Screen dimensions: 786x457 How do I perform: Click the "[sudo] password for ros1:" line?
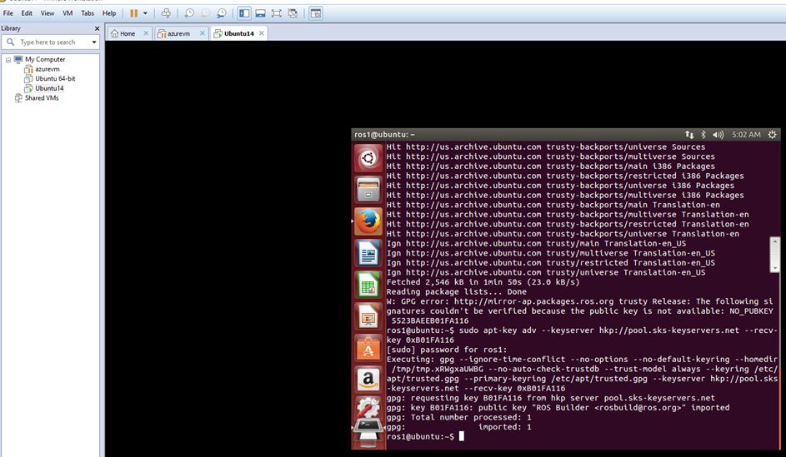[x=447, y=350]
